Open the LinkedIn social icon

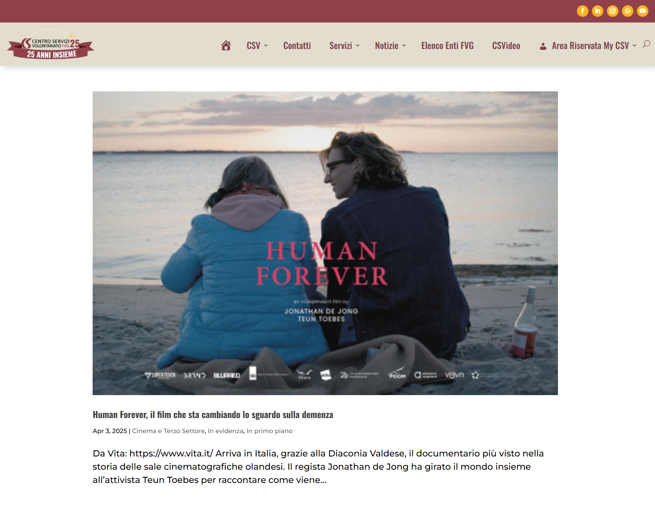(x=597, y=11)
